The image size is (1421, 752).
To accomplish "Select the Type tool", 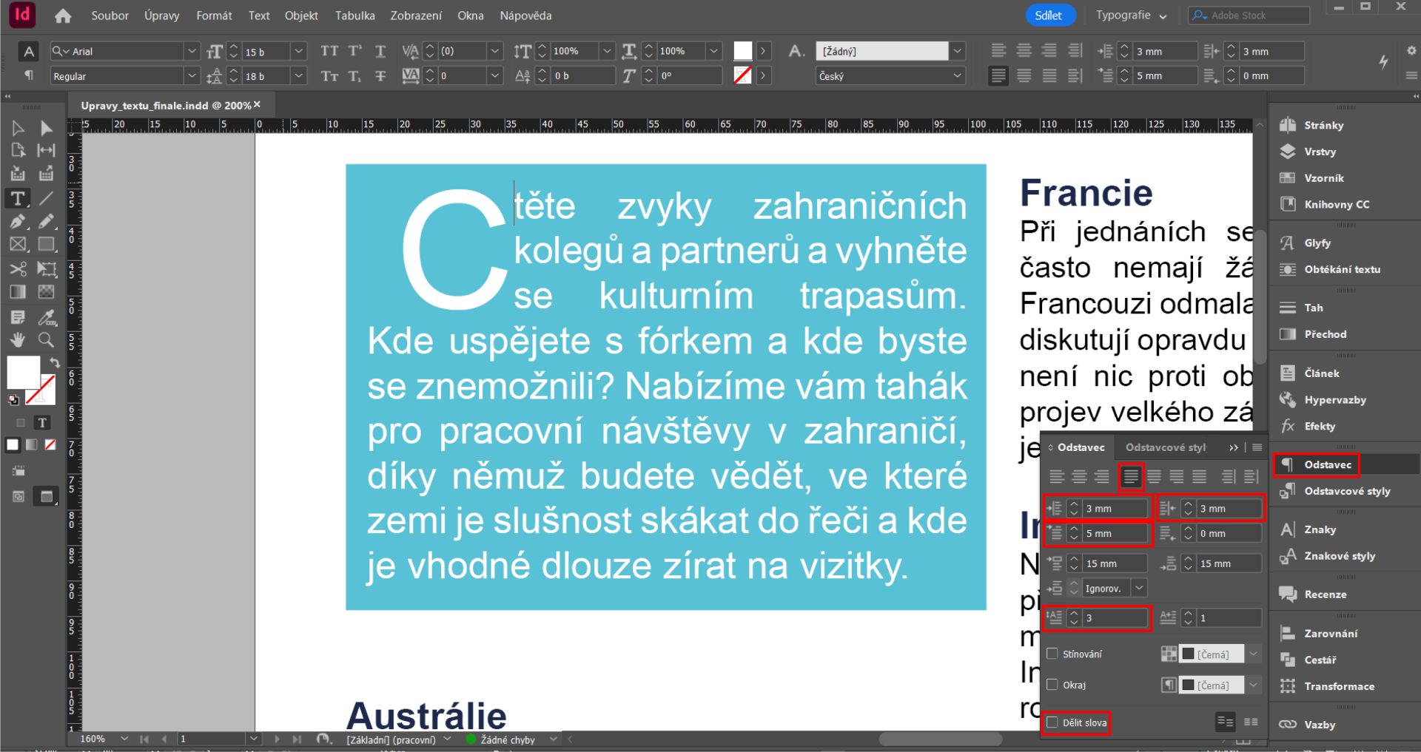I will point(18,198).
